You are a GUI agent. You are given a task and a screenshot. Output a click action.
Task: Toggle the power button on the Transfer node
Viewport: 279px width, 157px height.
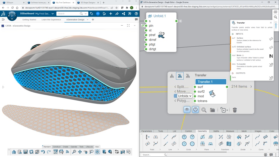pyautogui.click(x=196, y=110)
